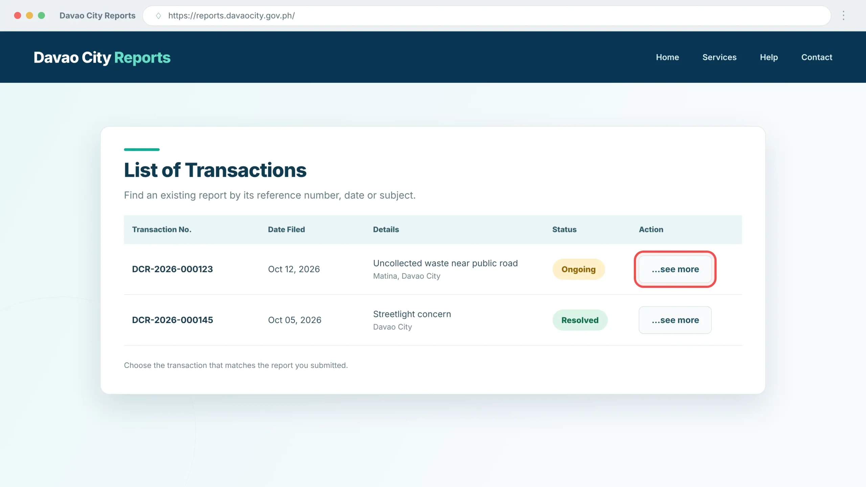Click the green maximize window dot

pyautogui.click(x=41, y=16)
